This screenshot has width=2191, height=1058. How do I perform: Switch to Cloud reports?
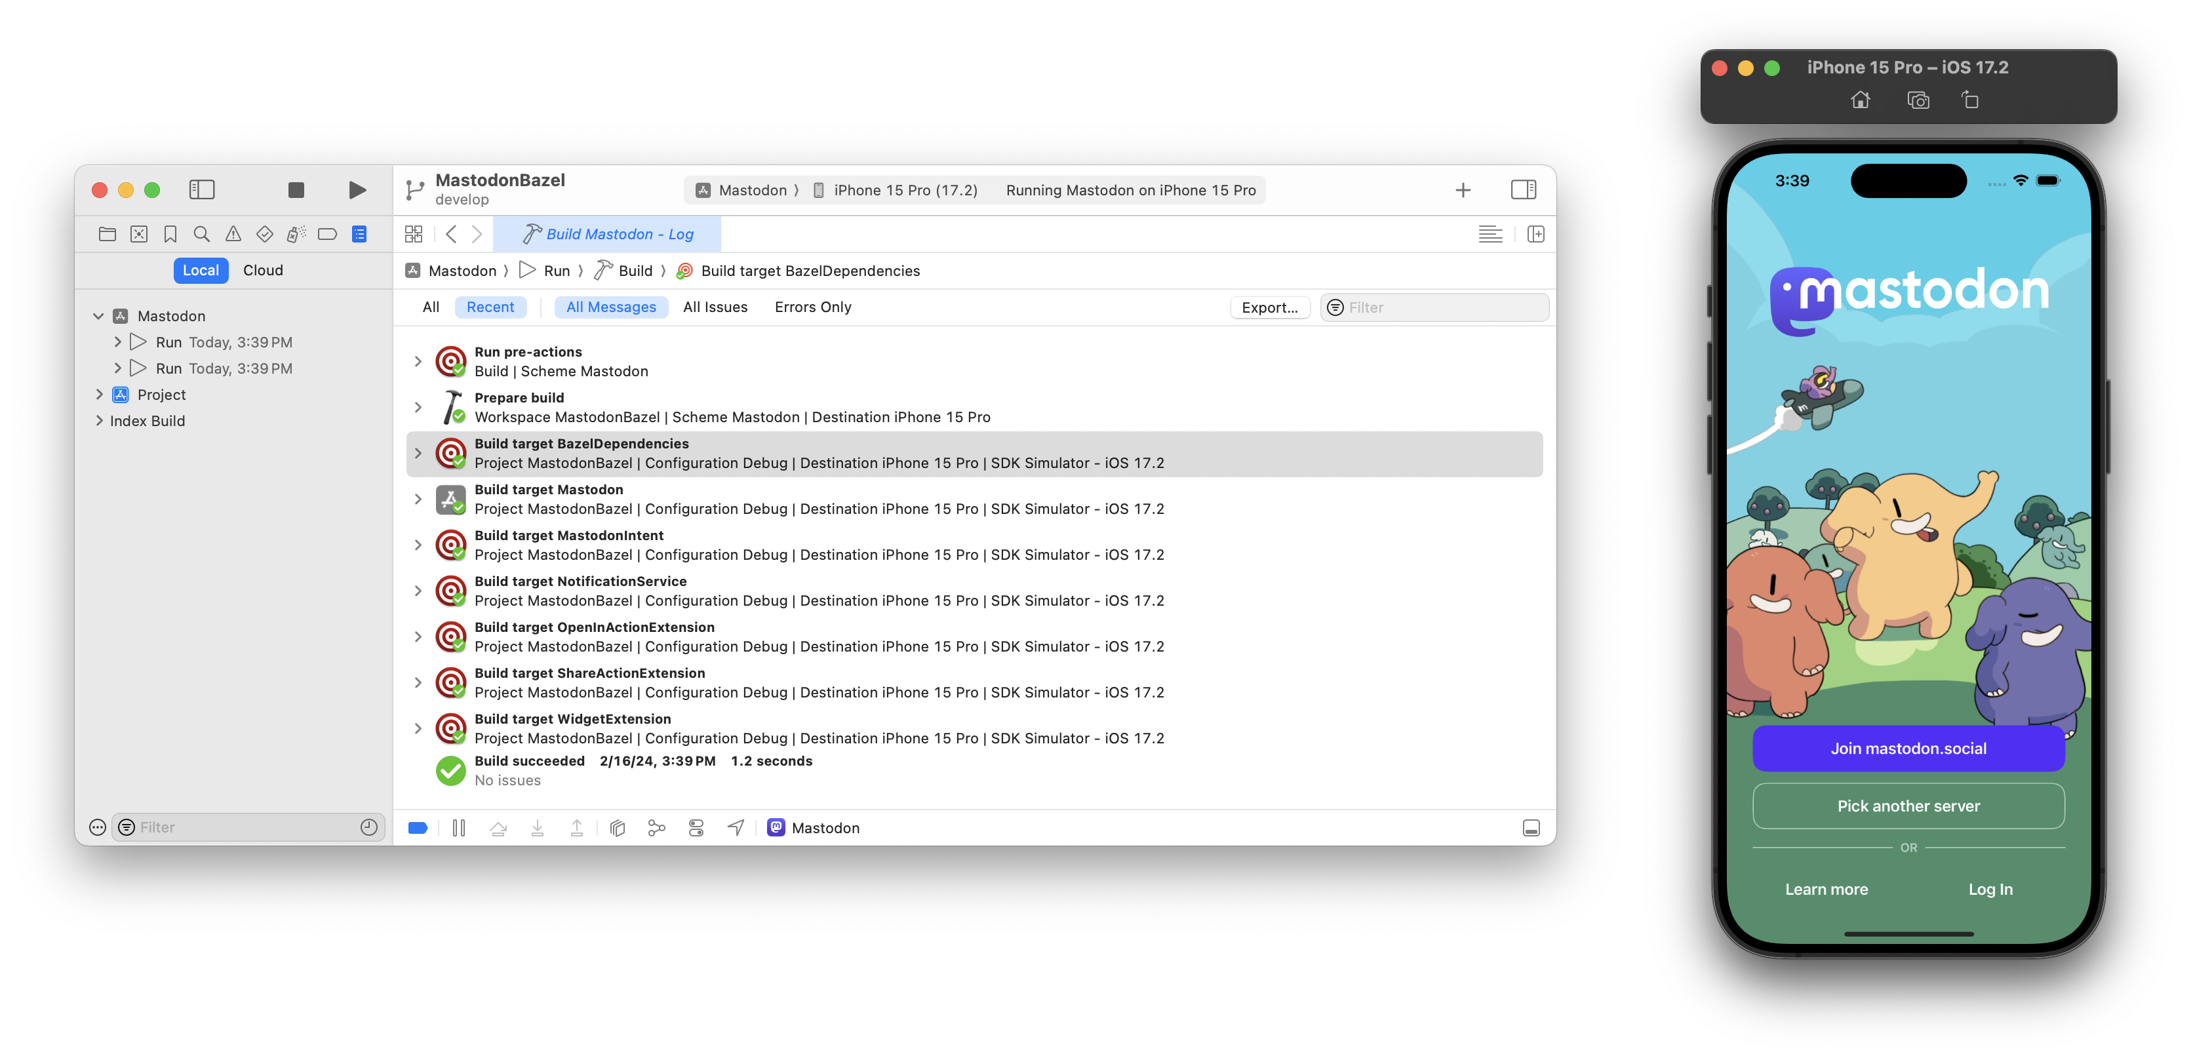[263, 271]
